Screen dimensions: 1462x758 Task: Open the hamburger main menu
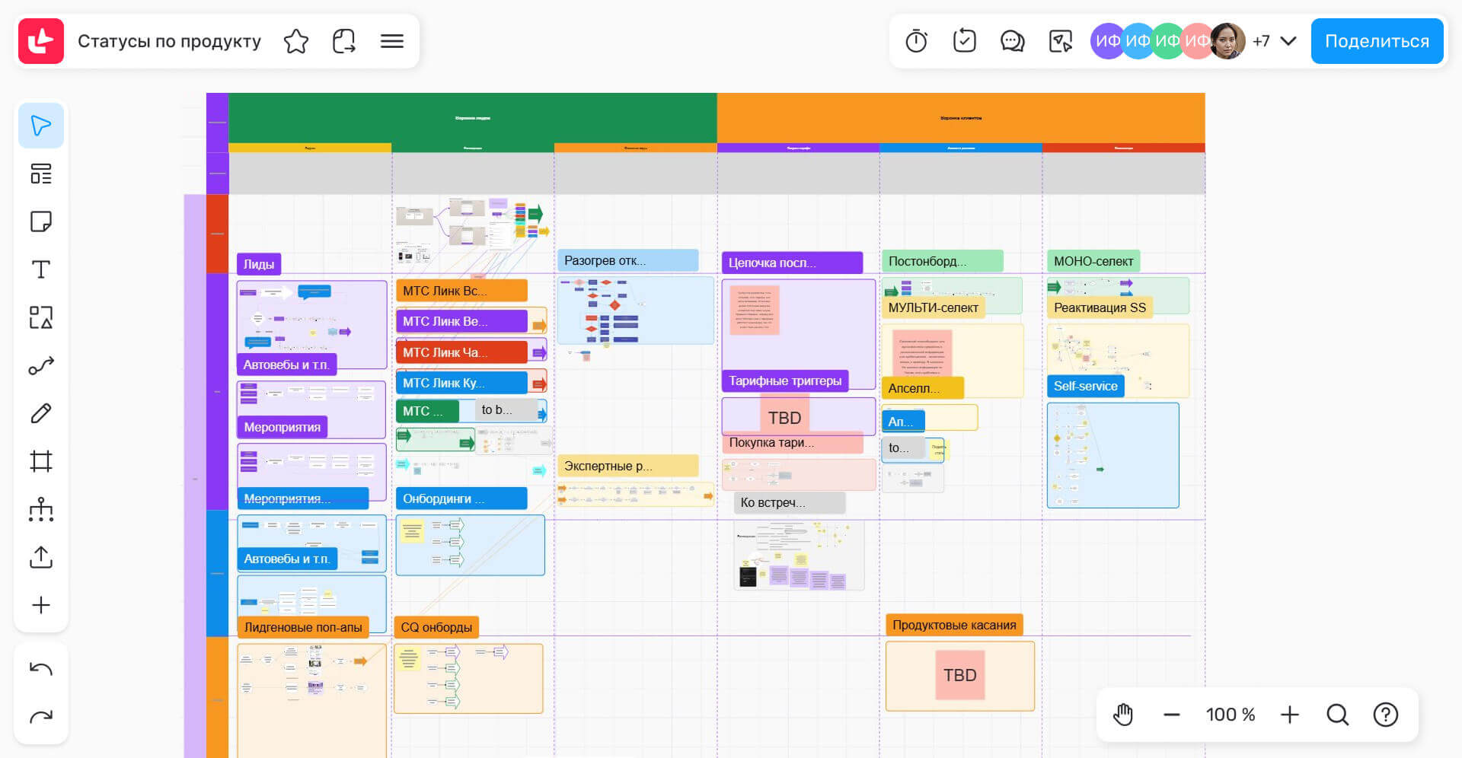pyautogui.click(x=392, y=41)
